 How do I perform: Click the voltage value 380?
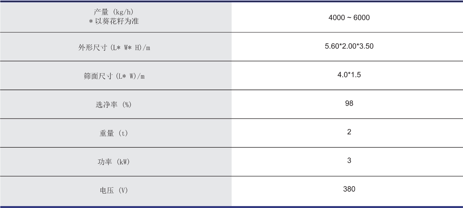[349, 189]
